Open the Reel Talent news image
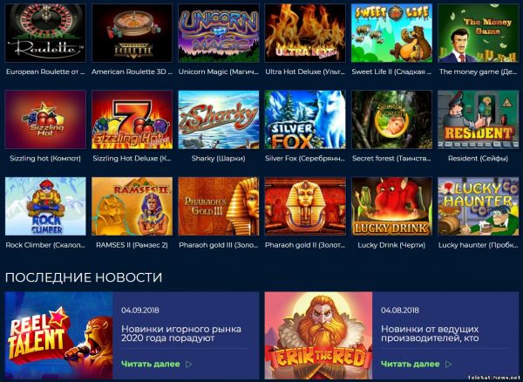 59,335
